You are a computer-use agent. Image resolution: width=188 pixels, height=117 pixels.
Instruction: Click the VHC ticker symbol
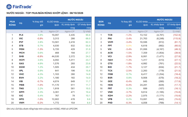21,74
